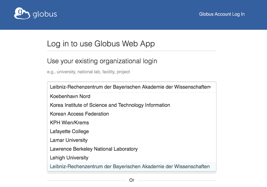
Task: Select Korean Access Federation option
Action: 79,114
